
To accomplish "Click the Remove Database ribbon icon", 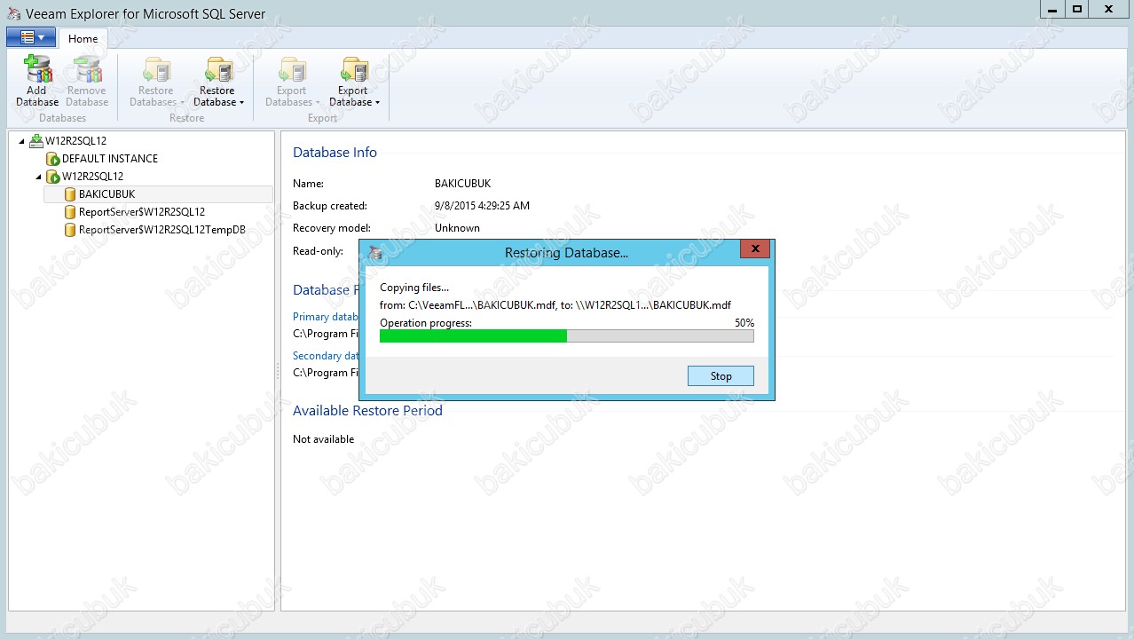I will [x=87, y=69].
